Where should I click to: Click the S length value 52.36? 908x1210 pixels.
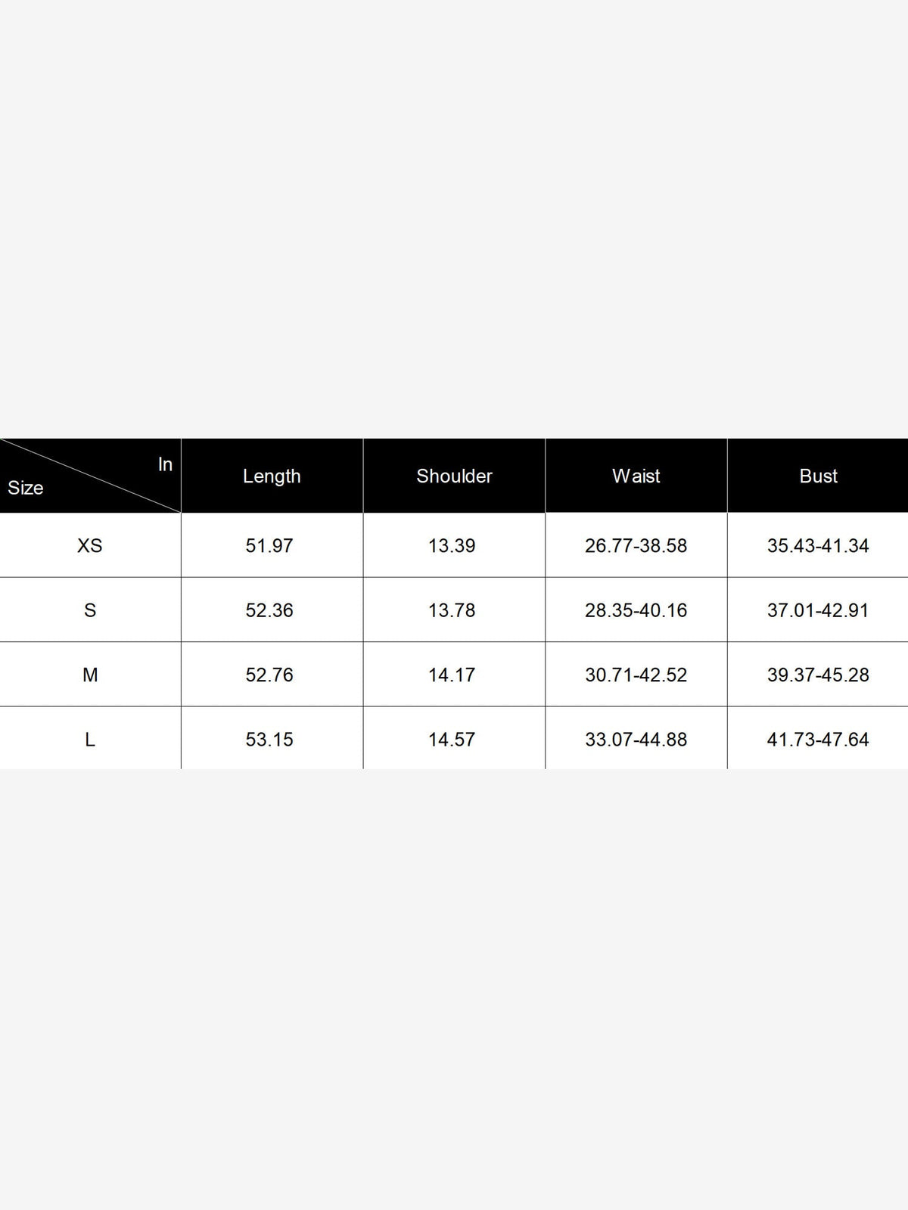tap(269, 610)
